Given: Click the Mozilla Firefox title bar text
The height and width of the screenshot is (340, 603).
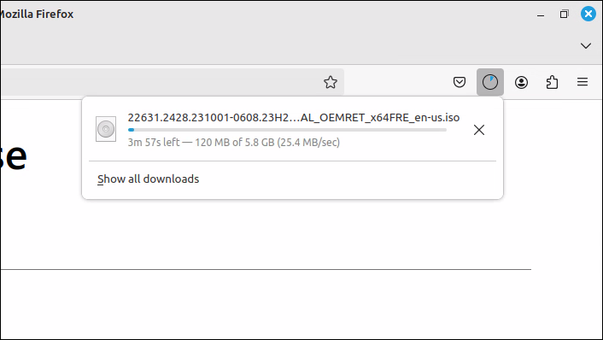Looking at the screenshot, I should point(36,15).
